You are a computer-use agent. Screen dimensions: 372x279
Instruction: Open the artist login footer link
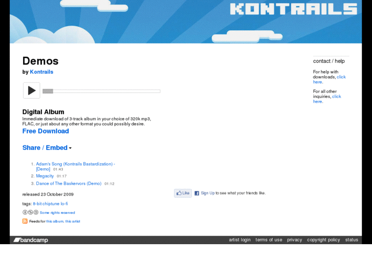[239, 240]
